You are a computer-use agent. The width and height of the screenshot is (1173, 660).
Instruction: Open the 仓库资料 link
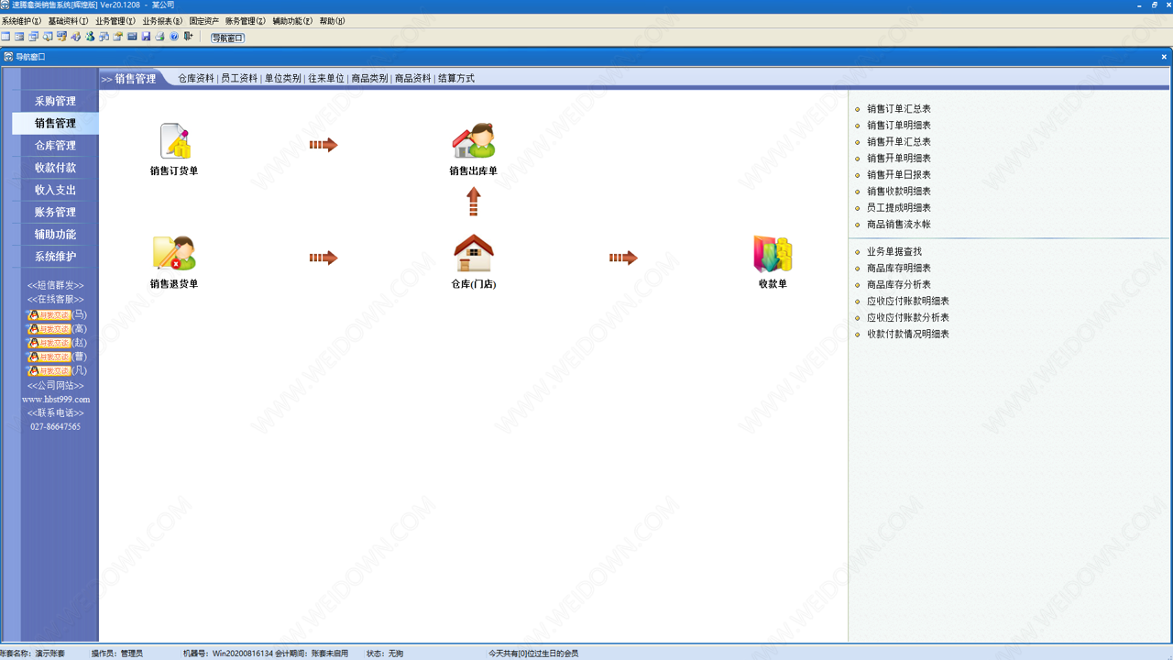coord(196,79)
